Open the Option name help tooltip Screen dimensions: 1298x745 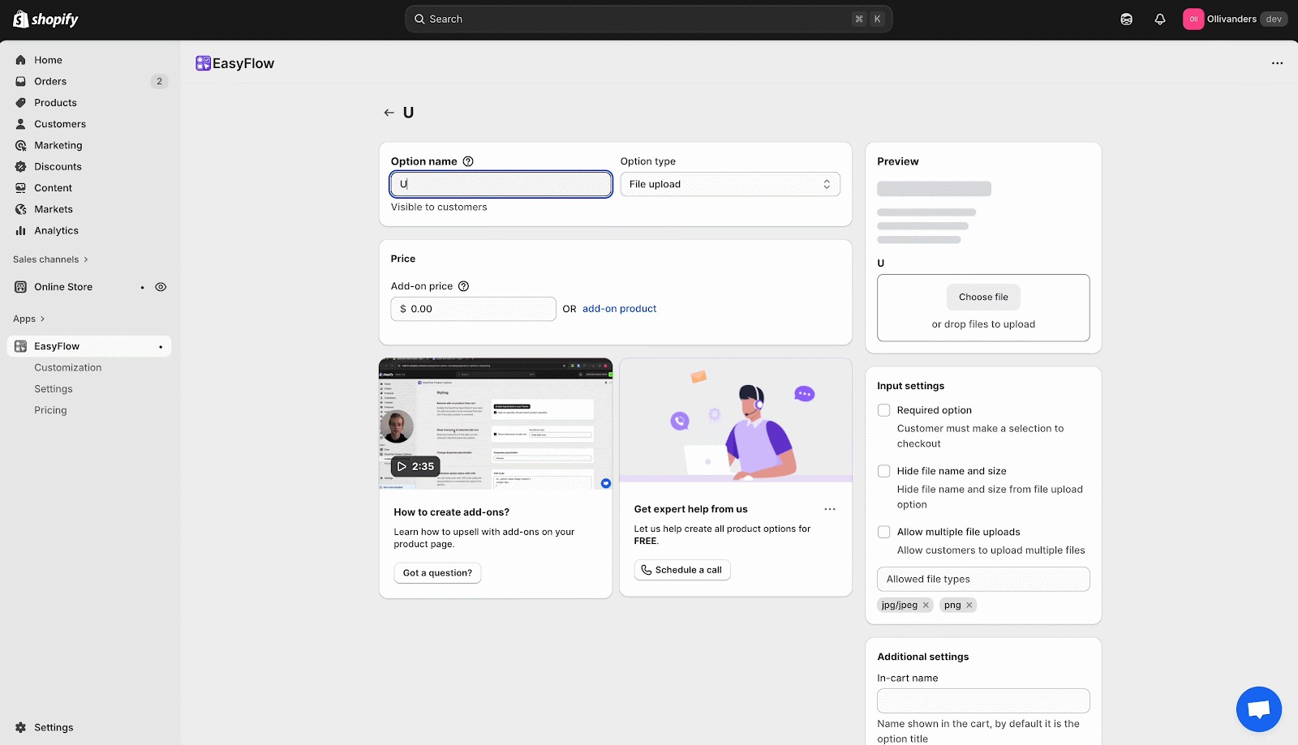point(468,161)
